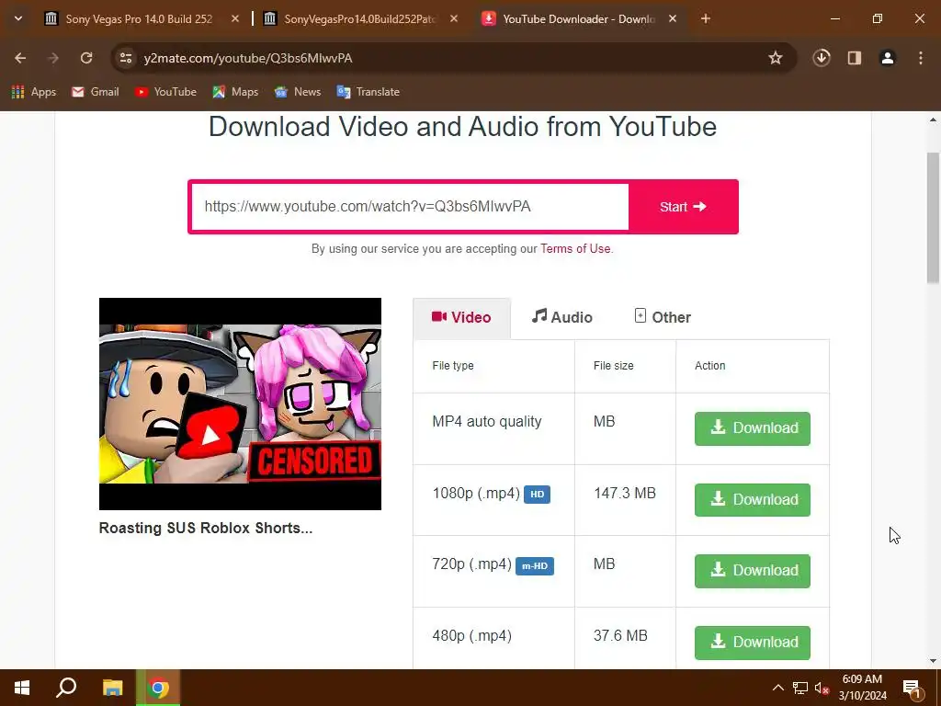Viewport: 941px width, 706px height.
Task: Open the Terms of Use link
Action: (x=575, y=248)
